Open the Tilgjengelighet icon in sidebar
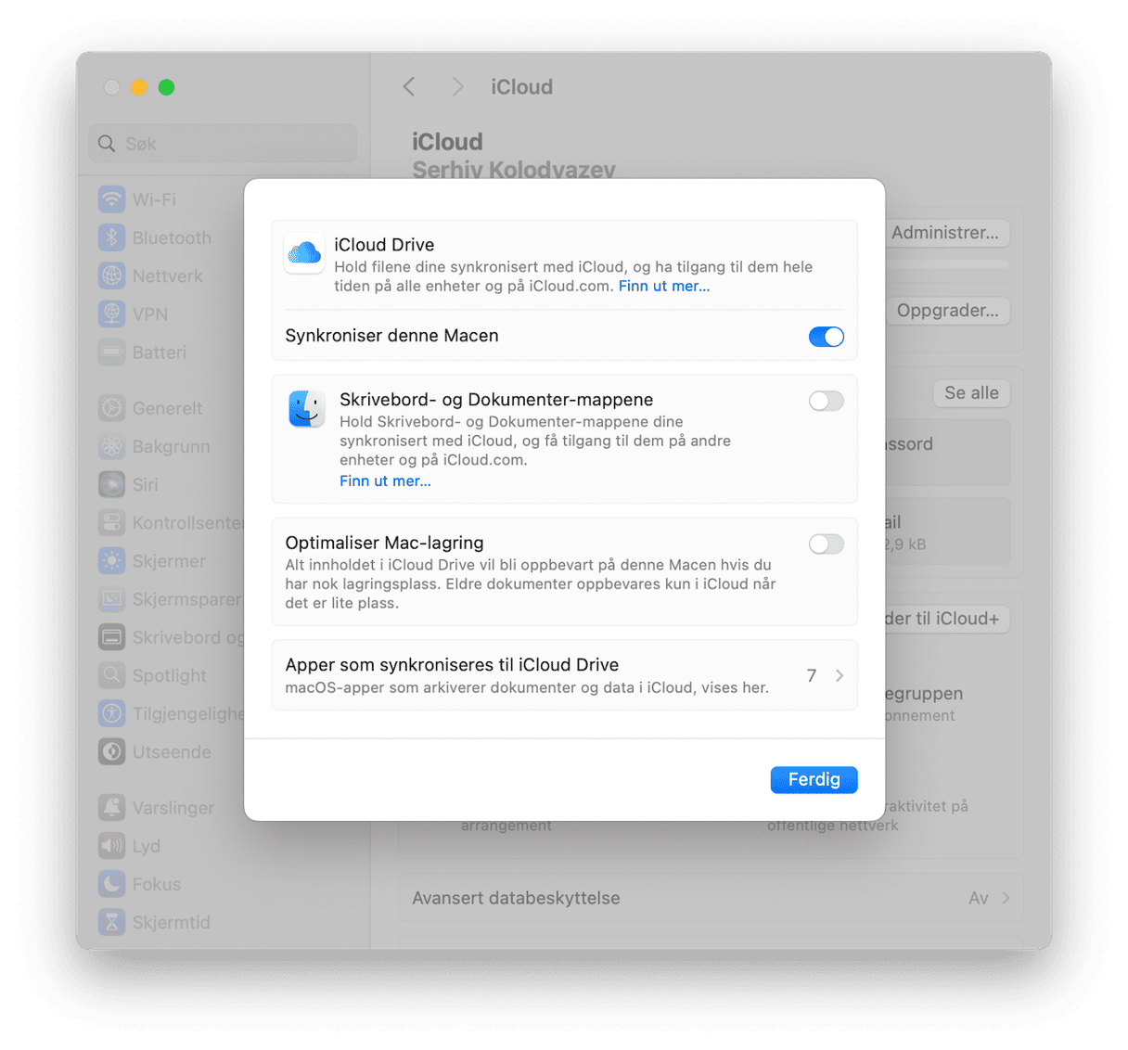Screen dimensions: 1128x1050 point(111,713)
